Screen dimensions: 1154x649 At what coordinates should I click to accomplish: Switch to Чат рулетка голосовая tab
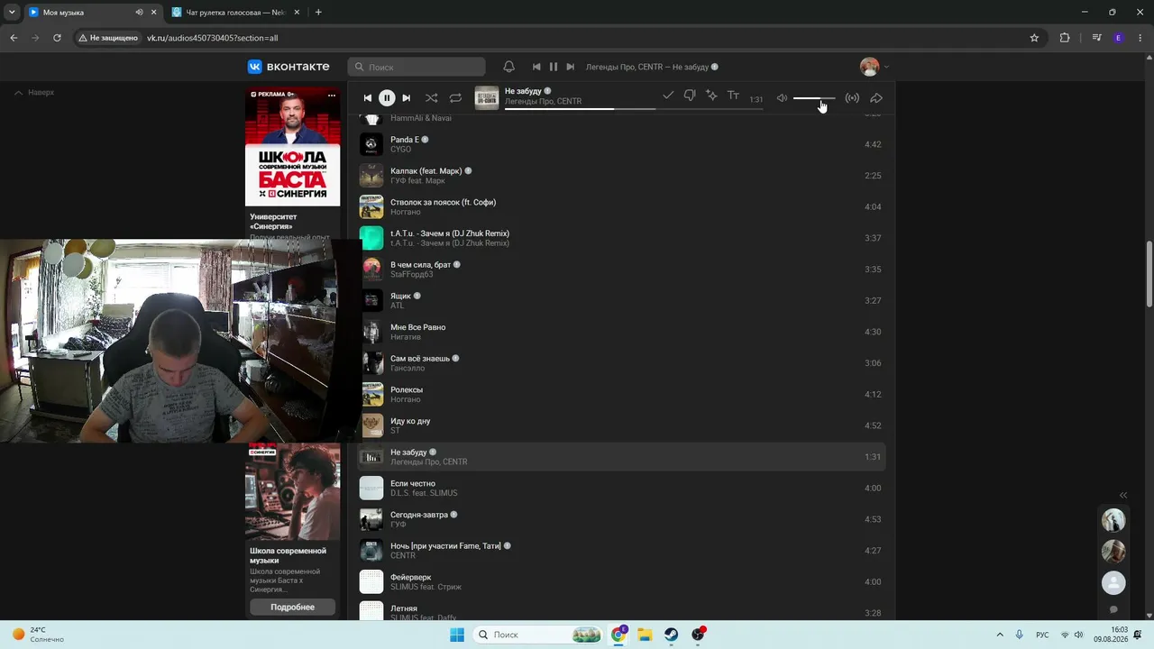coord(234,13)
